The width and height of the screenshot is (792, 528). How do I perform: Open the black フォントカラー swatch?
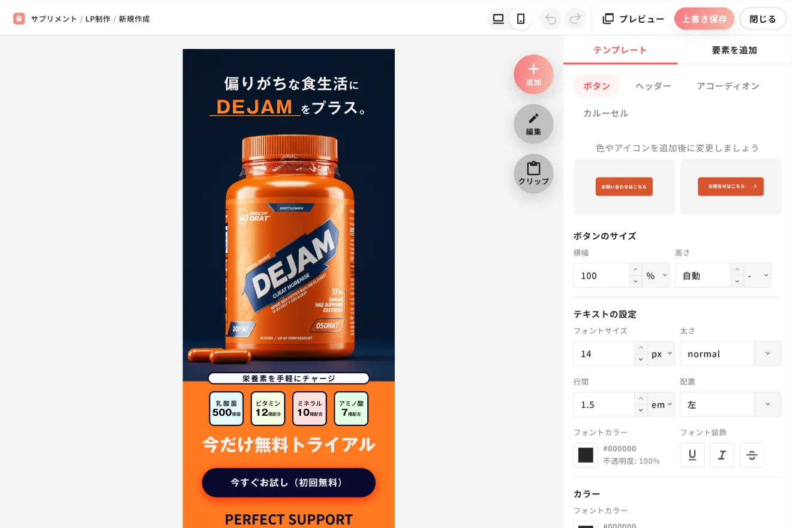(x=586, y=455)
